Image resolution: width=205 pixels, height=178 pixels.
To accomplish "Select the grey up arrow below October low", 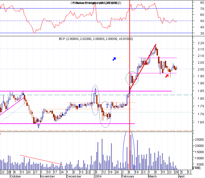I will click(39, 126).
